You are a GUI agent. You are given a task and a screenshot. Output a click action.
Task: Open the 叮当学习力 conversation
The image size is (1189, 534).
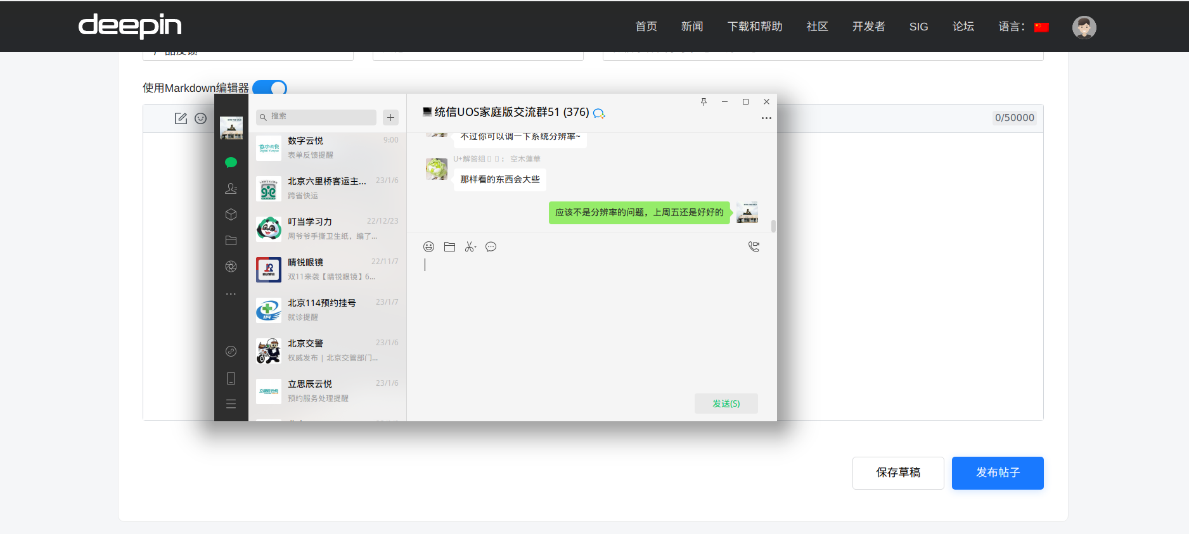[x=327, y=229]
